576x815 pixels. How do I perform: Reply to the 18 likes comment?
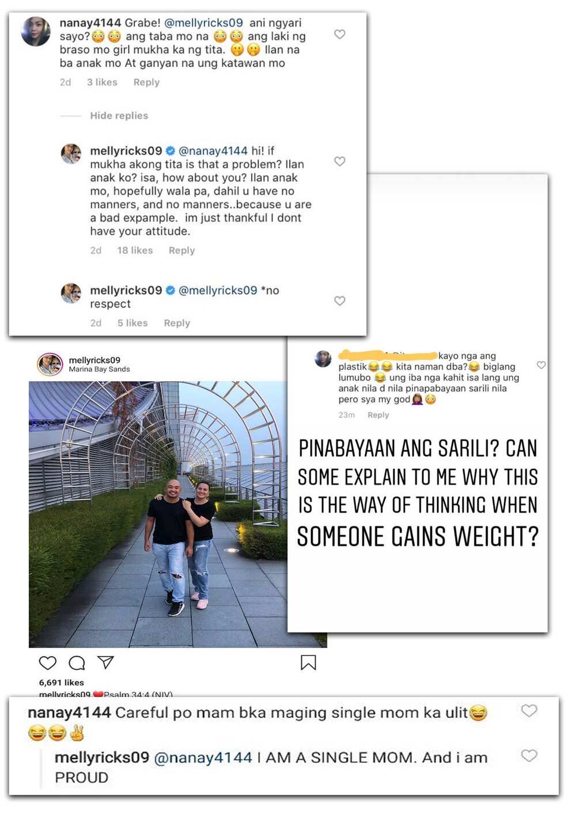pos(181,251)
